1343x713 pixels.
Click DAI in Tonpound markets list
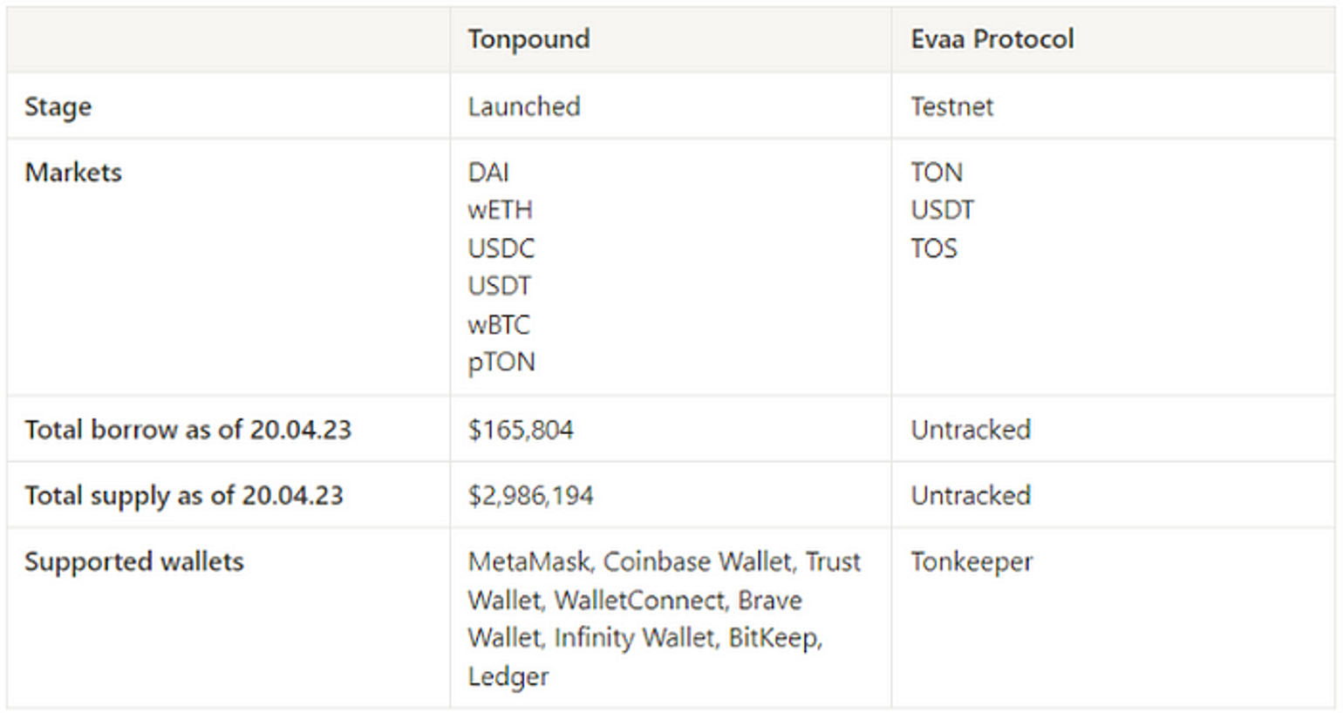pos(488,172)
